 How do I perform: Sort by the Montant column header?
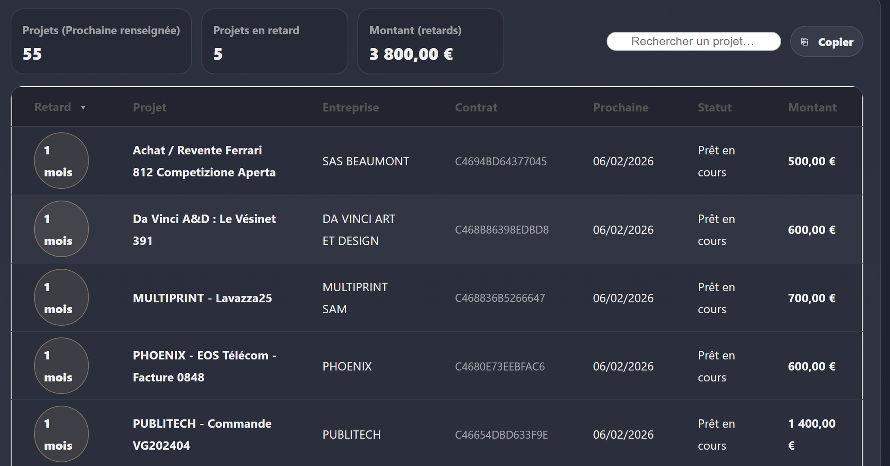812,107
